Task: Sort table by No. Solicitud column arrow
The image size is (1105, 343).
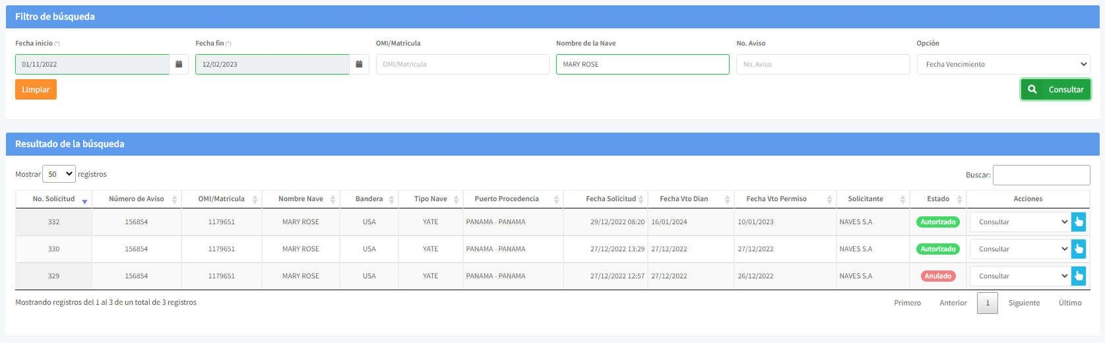Action: 84,200
